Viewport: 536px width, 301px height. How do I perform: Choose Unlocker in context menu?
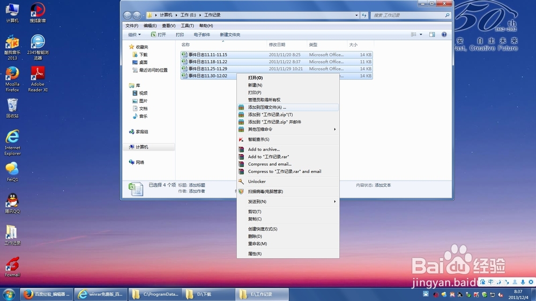pos(288,182)
